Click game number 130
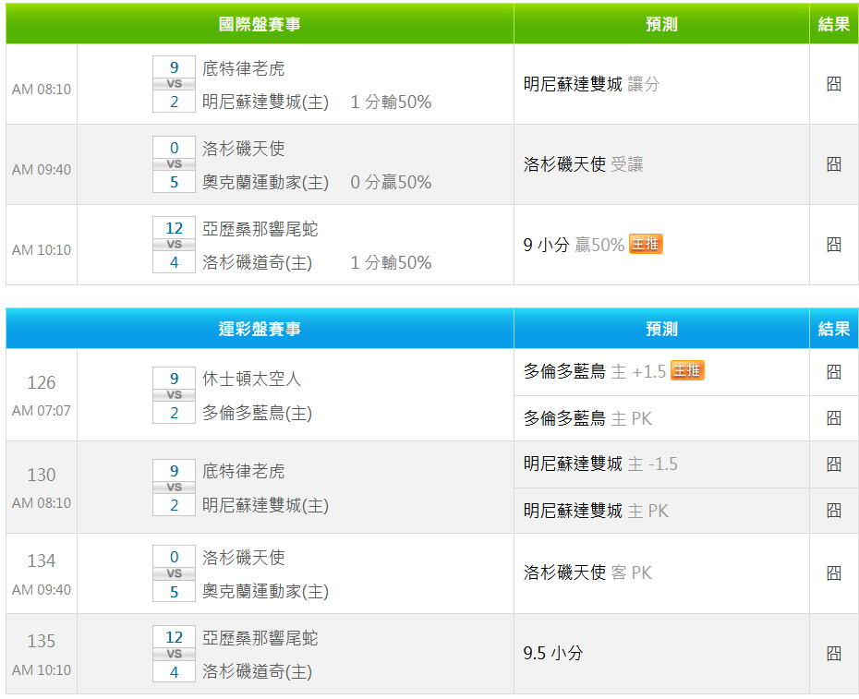 coord(42,475)
